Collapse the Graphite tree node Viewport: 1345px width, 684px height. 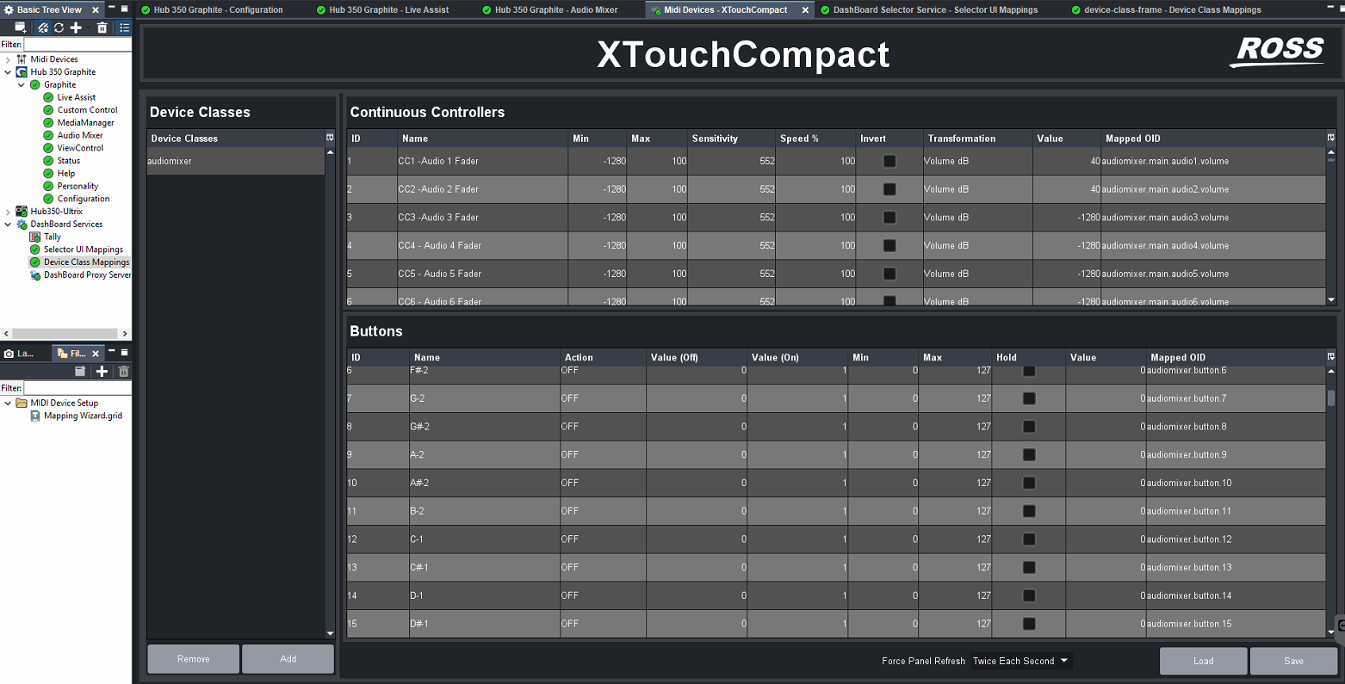22,85
